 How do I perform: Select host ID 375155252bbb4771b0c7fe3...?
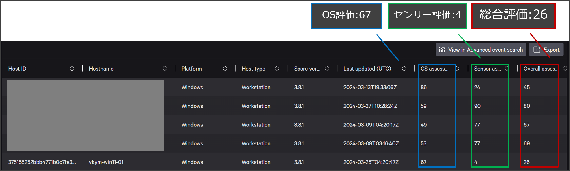(x=42, y=162)
